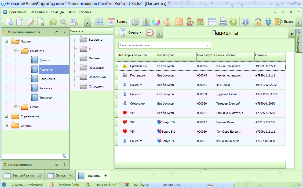The image size is (303, 188).
Task: Click the red clock icon
Action: coord(150,33)
